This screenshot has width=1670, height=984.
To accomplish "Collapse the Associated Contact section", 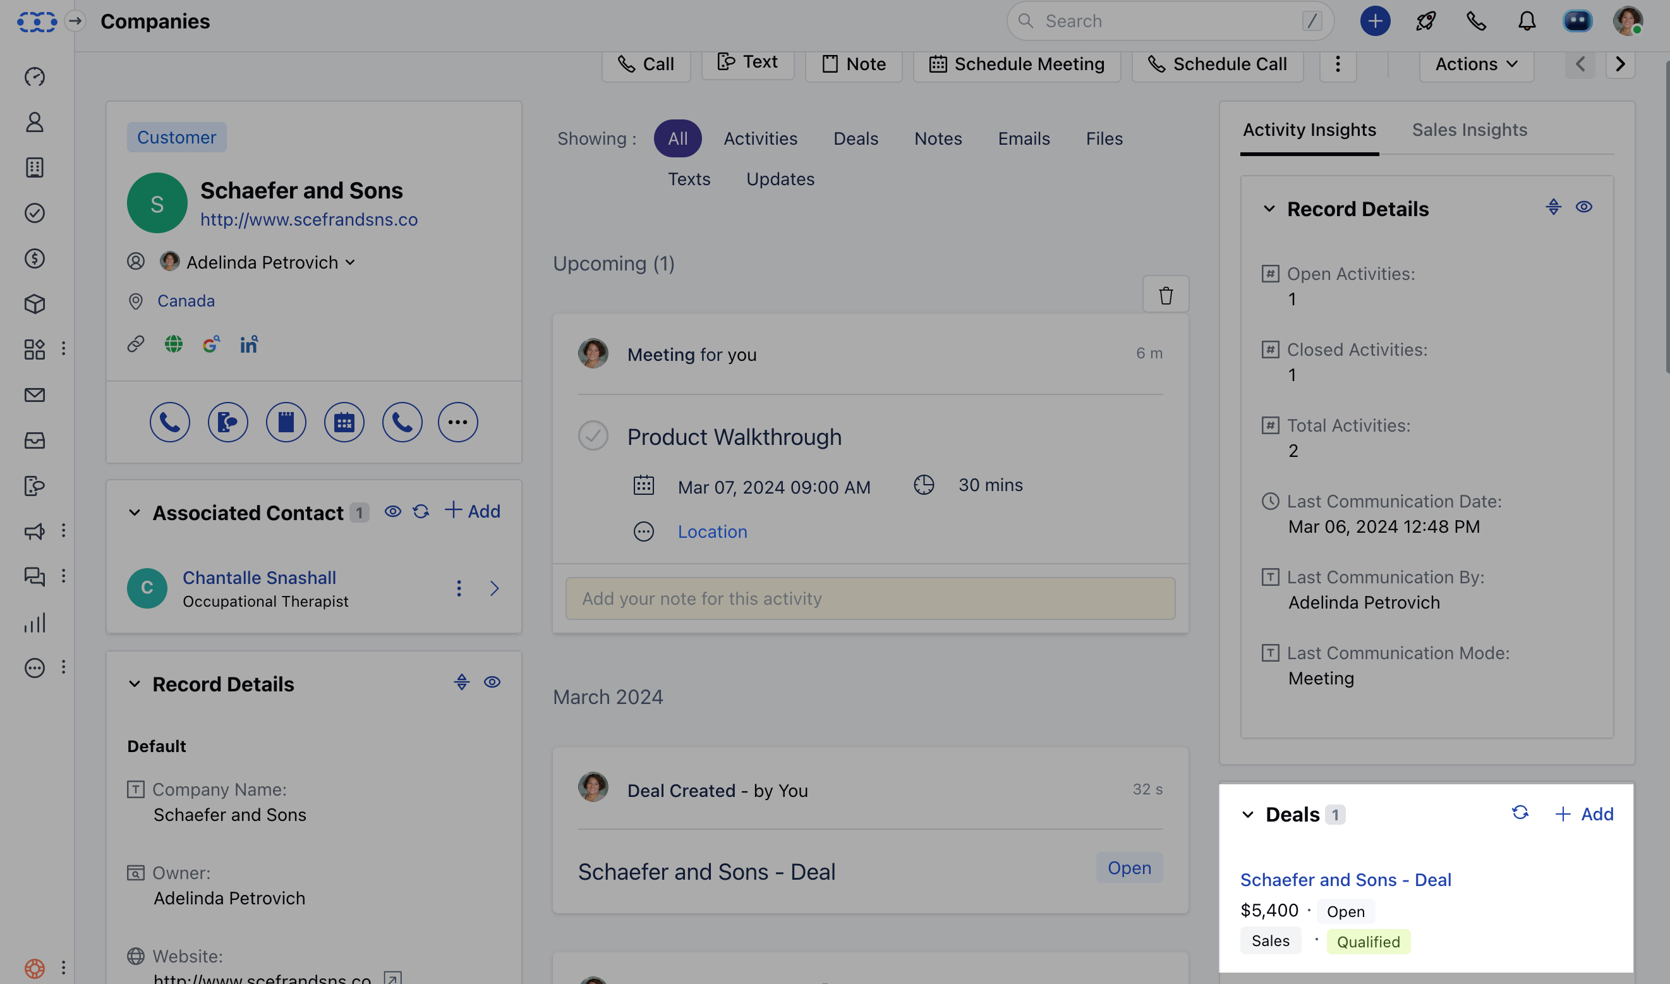I will point(135,513).
